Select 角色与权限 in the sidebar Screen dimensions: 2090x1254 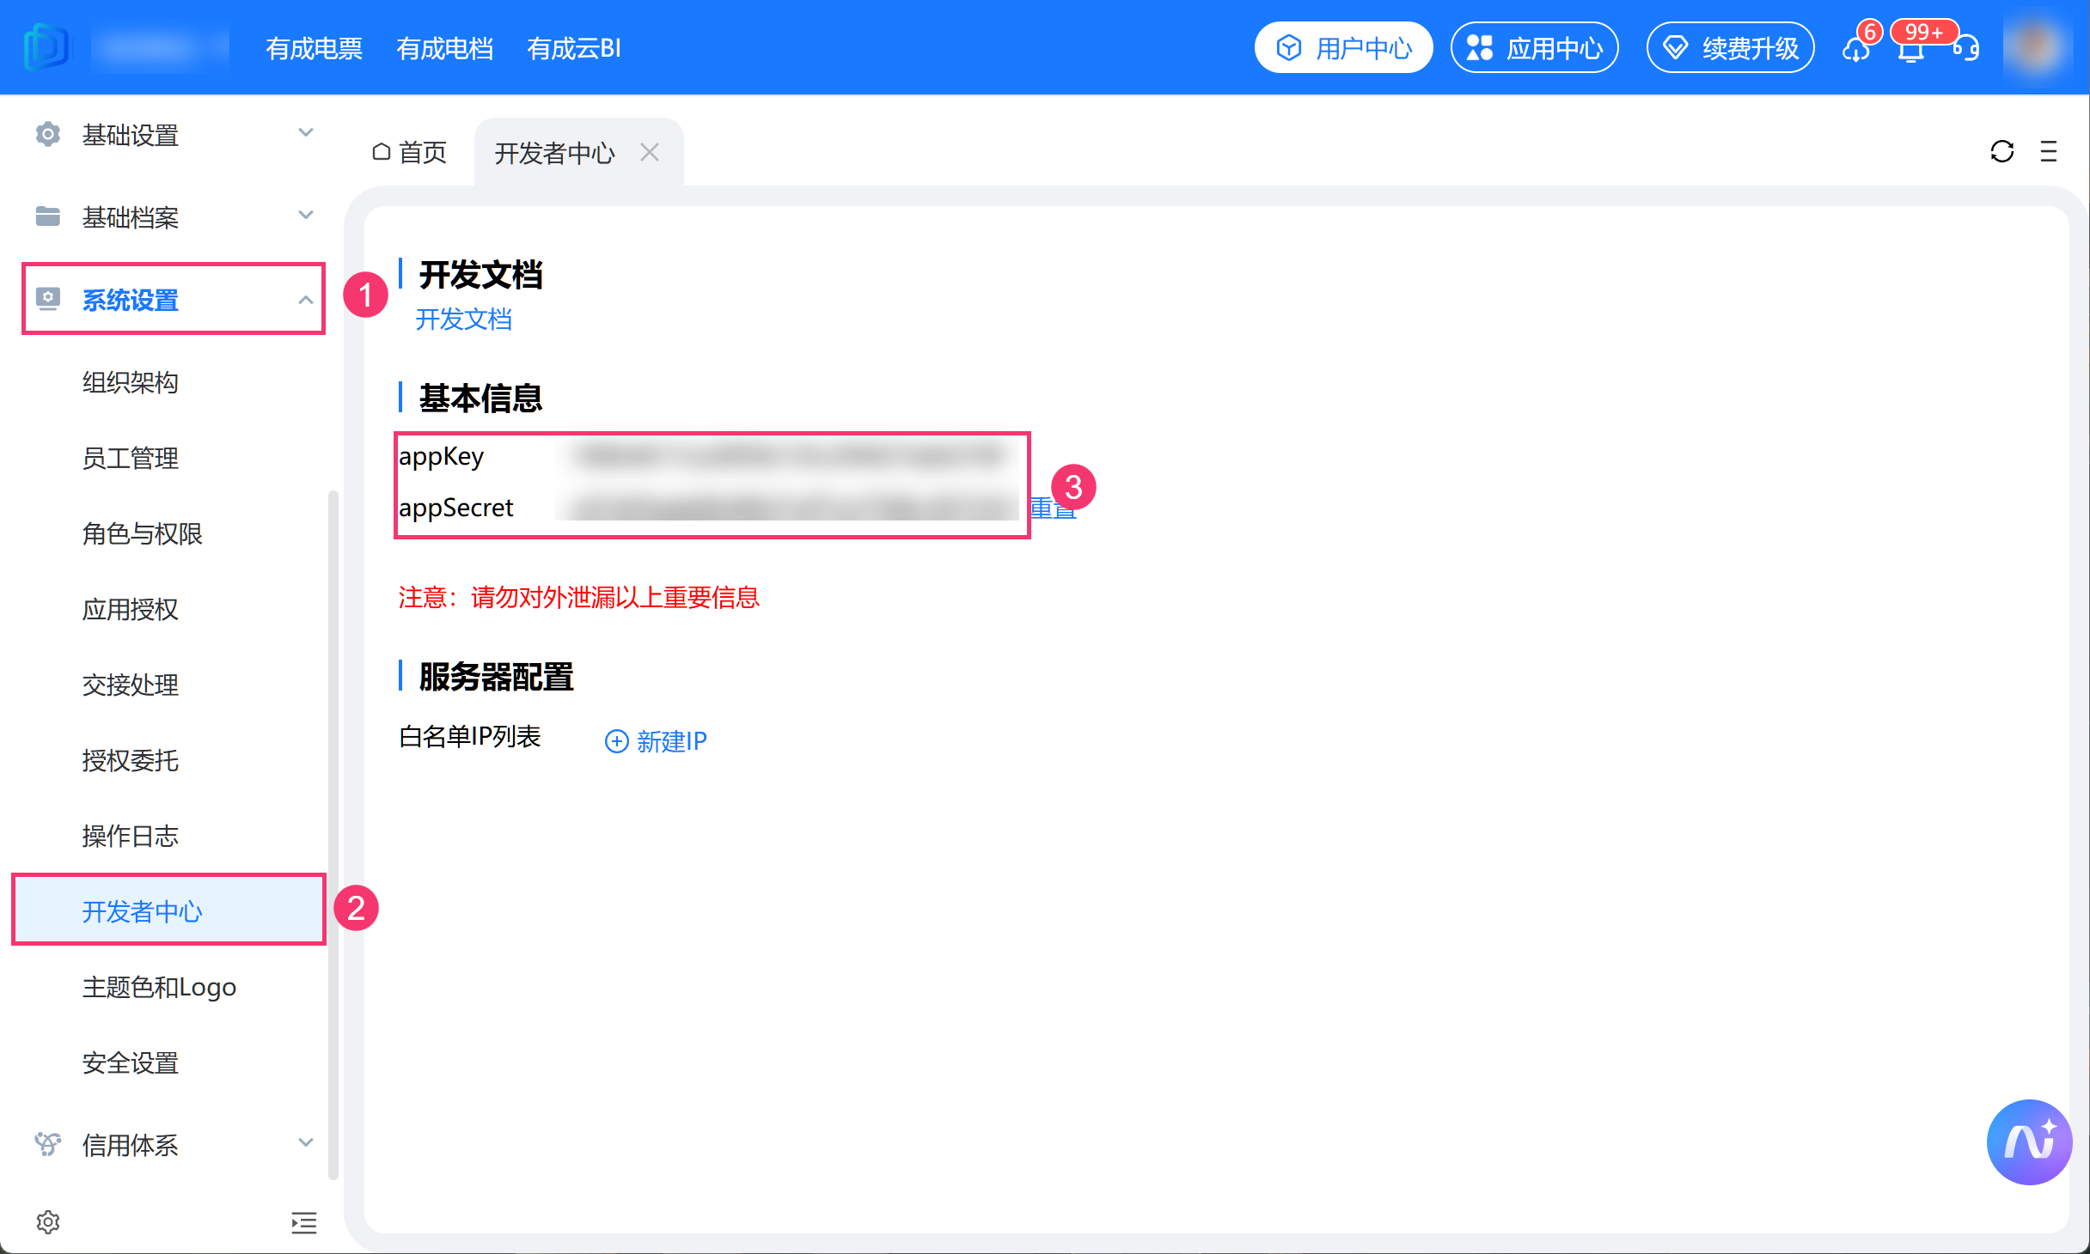point(143,533)
